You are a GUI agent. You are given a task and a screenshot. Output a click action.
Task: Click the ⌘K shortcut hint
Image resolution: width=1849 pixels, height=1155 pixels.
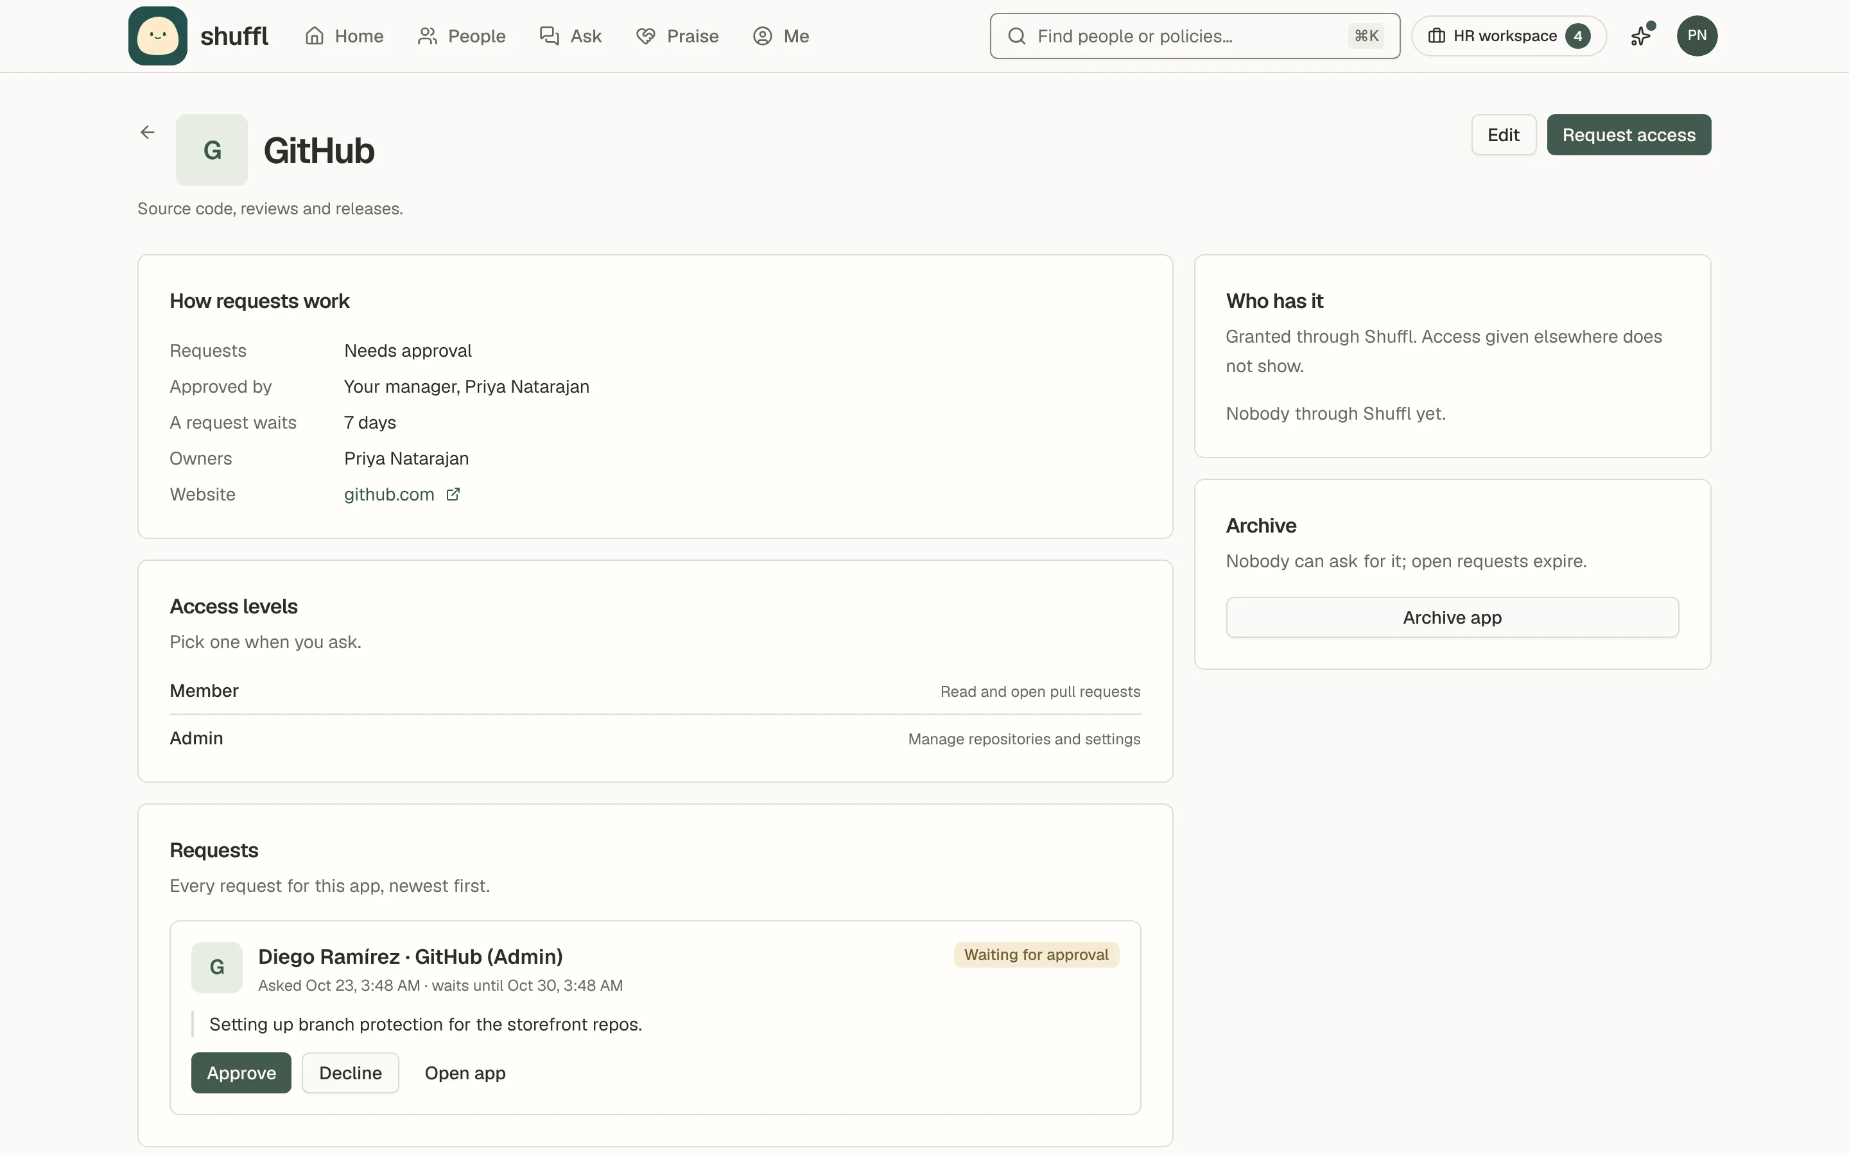click(1366, 36)
